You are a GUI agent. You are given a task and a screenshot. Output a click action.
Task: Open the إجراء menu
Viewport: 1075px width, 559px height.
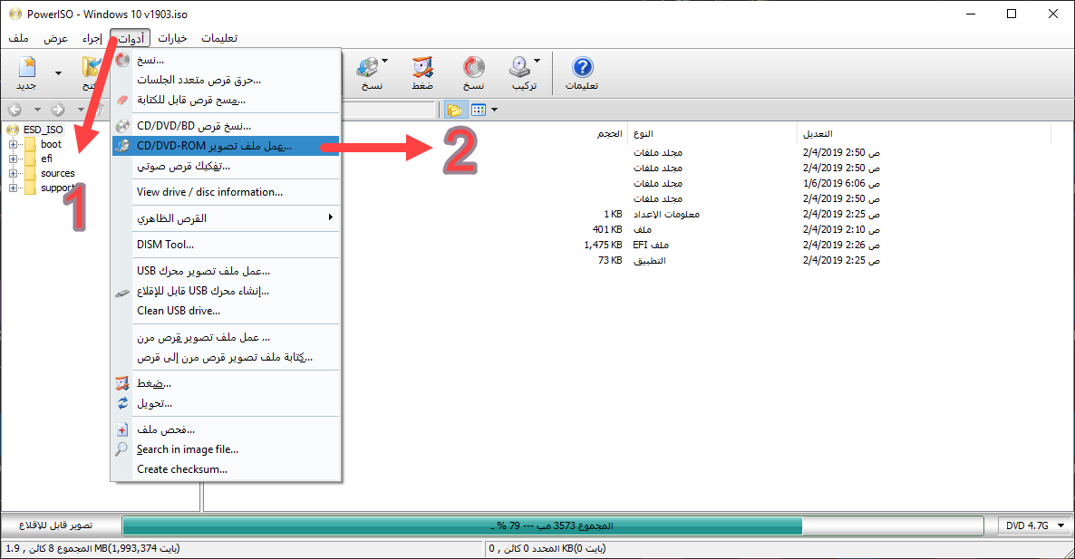click(92, 38)
